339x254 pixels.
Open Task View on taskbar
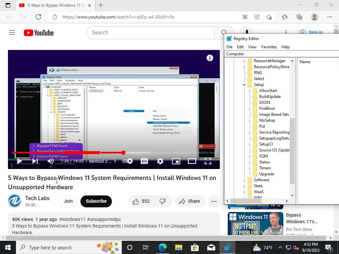tap(146, 247)
